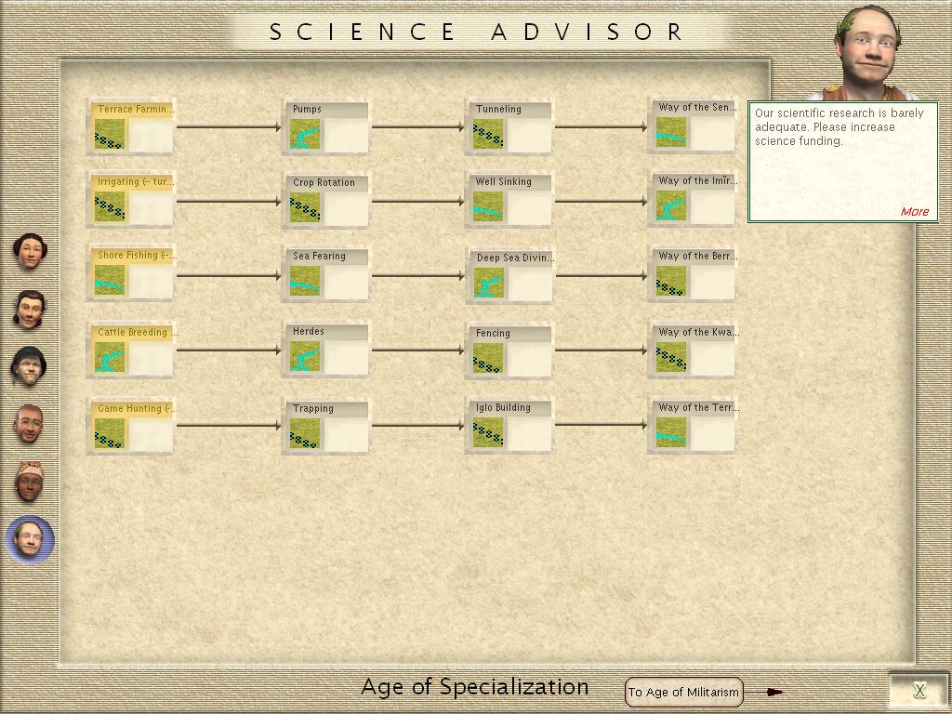Choose the Sea Fearing tech icon
The image size is (952, 714).
pyautogui.click(x=305, y=281)
